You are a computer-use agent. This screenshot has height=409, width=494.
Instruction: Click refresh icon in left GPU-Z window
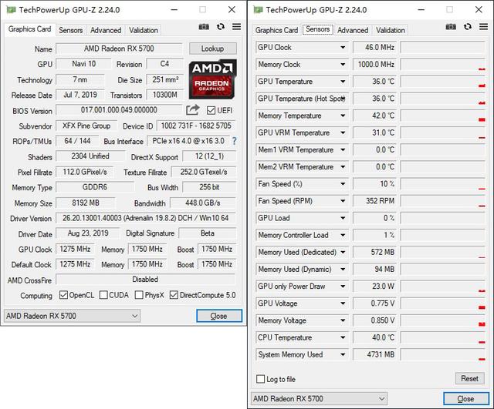[221, 27]
